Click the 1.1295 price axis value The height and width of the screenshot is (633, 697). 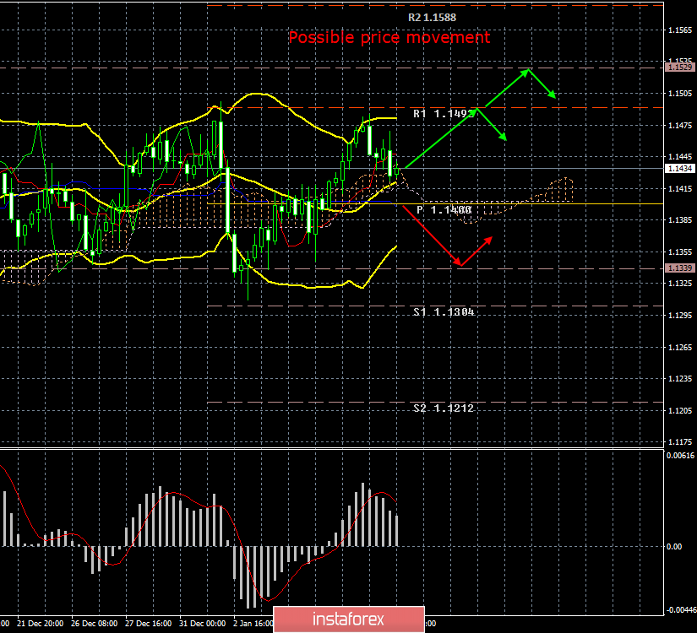tap(680, 316)
